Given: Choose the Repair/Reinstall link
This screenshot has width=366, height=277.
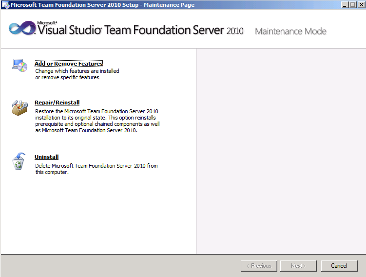Looking at the screenshot, I should [x=57, y=103].
